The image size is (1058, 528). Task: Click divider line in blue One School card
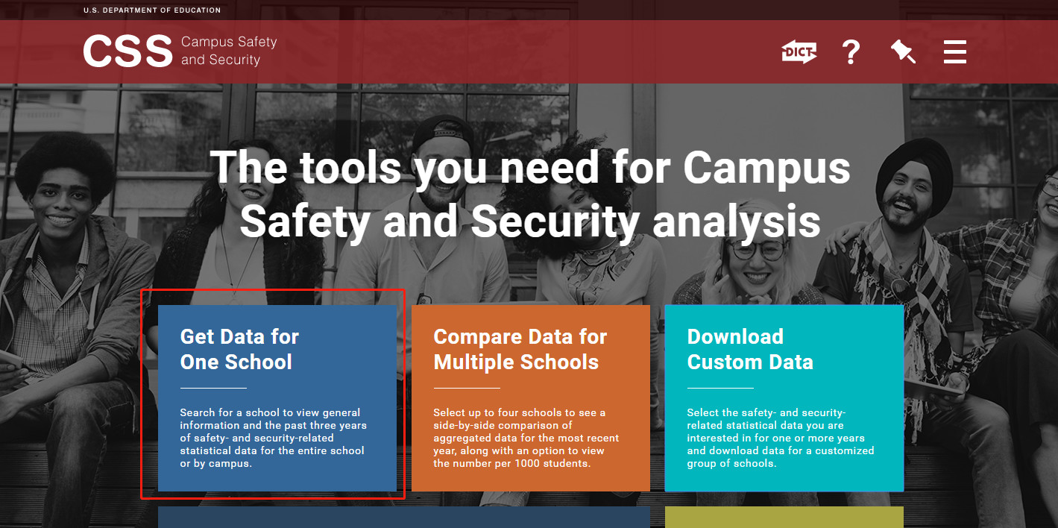tap(213, 388)
